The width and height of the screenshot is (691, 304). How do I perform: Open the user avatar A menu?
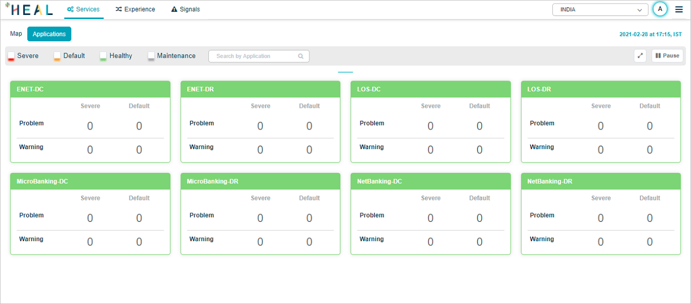[x=660, y=9]
